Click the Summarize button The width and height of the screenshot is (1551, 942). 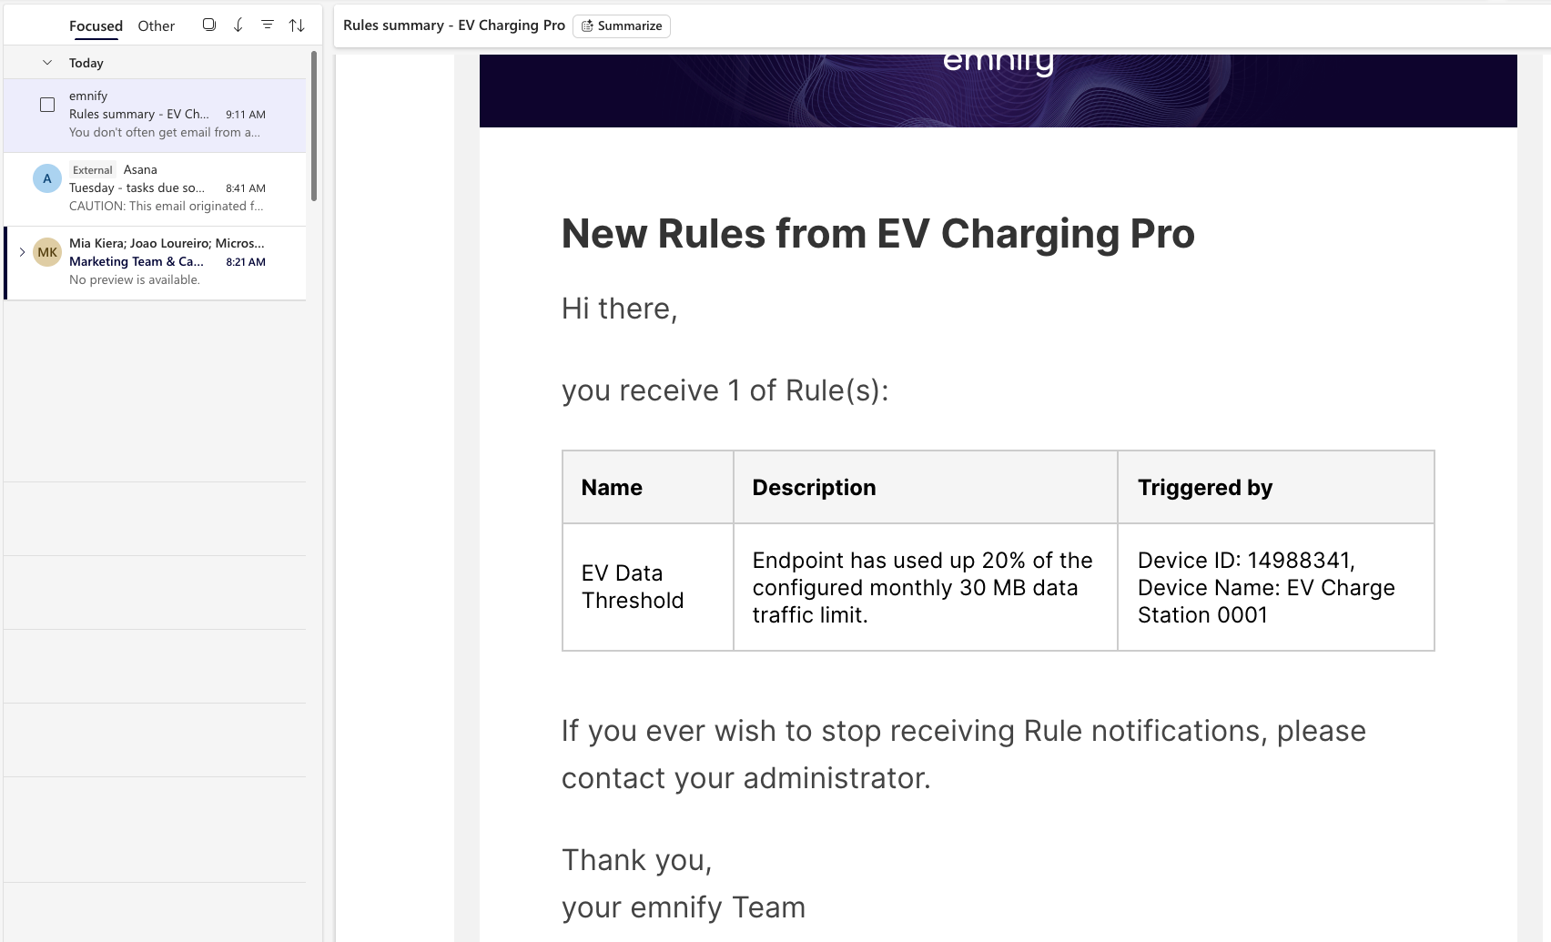[x=622, y=25]
